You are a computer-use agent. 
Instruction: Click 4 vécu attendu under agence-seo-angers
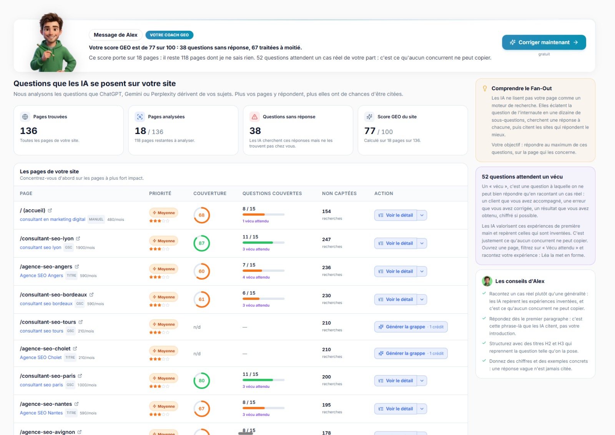click(256, 277)
